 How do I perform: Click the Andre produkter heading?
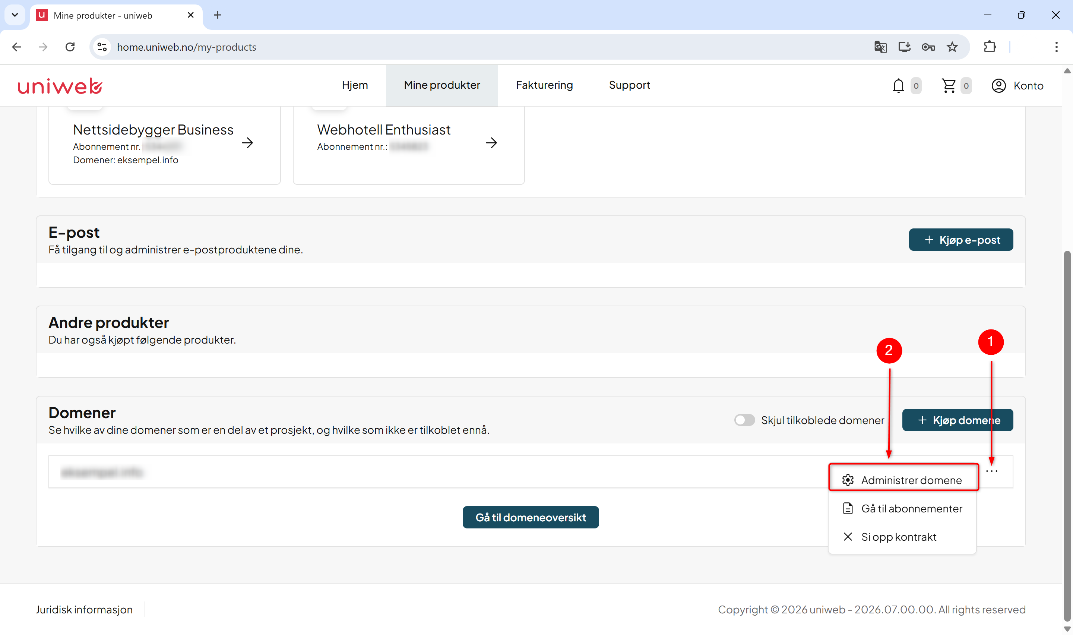[x=109, y=323]
